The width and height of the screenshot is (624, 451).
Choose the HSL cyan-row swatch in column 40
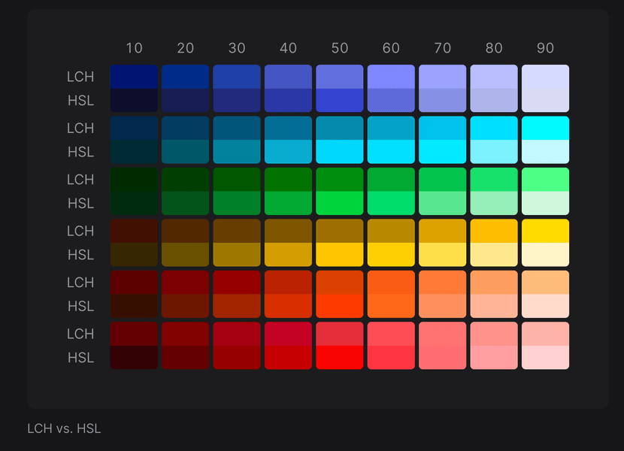288,152
